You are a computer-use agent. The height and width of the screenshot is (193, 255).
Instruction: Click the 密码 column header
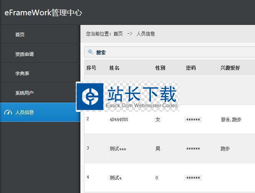[x=191, y=68]
